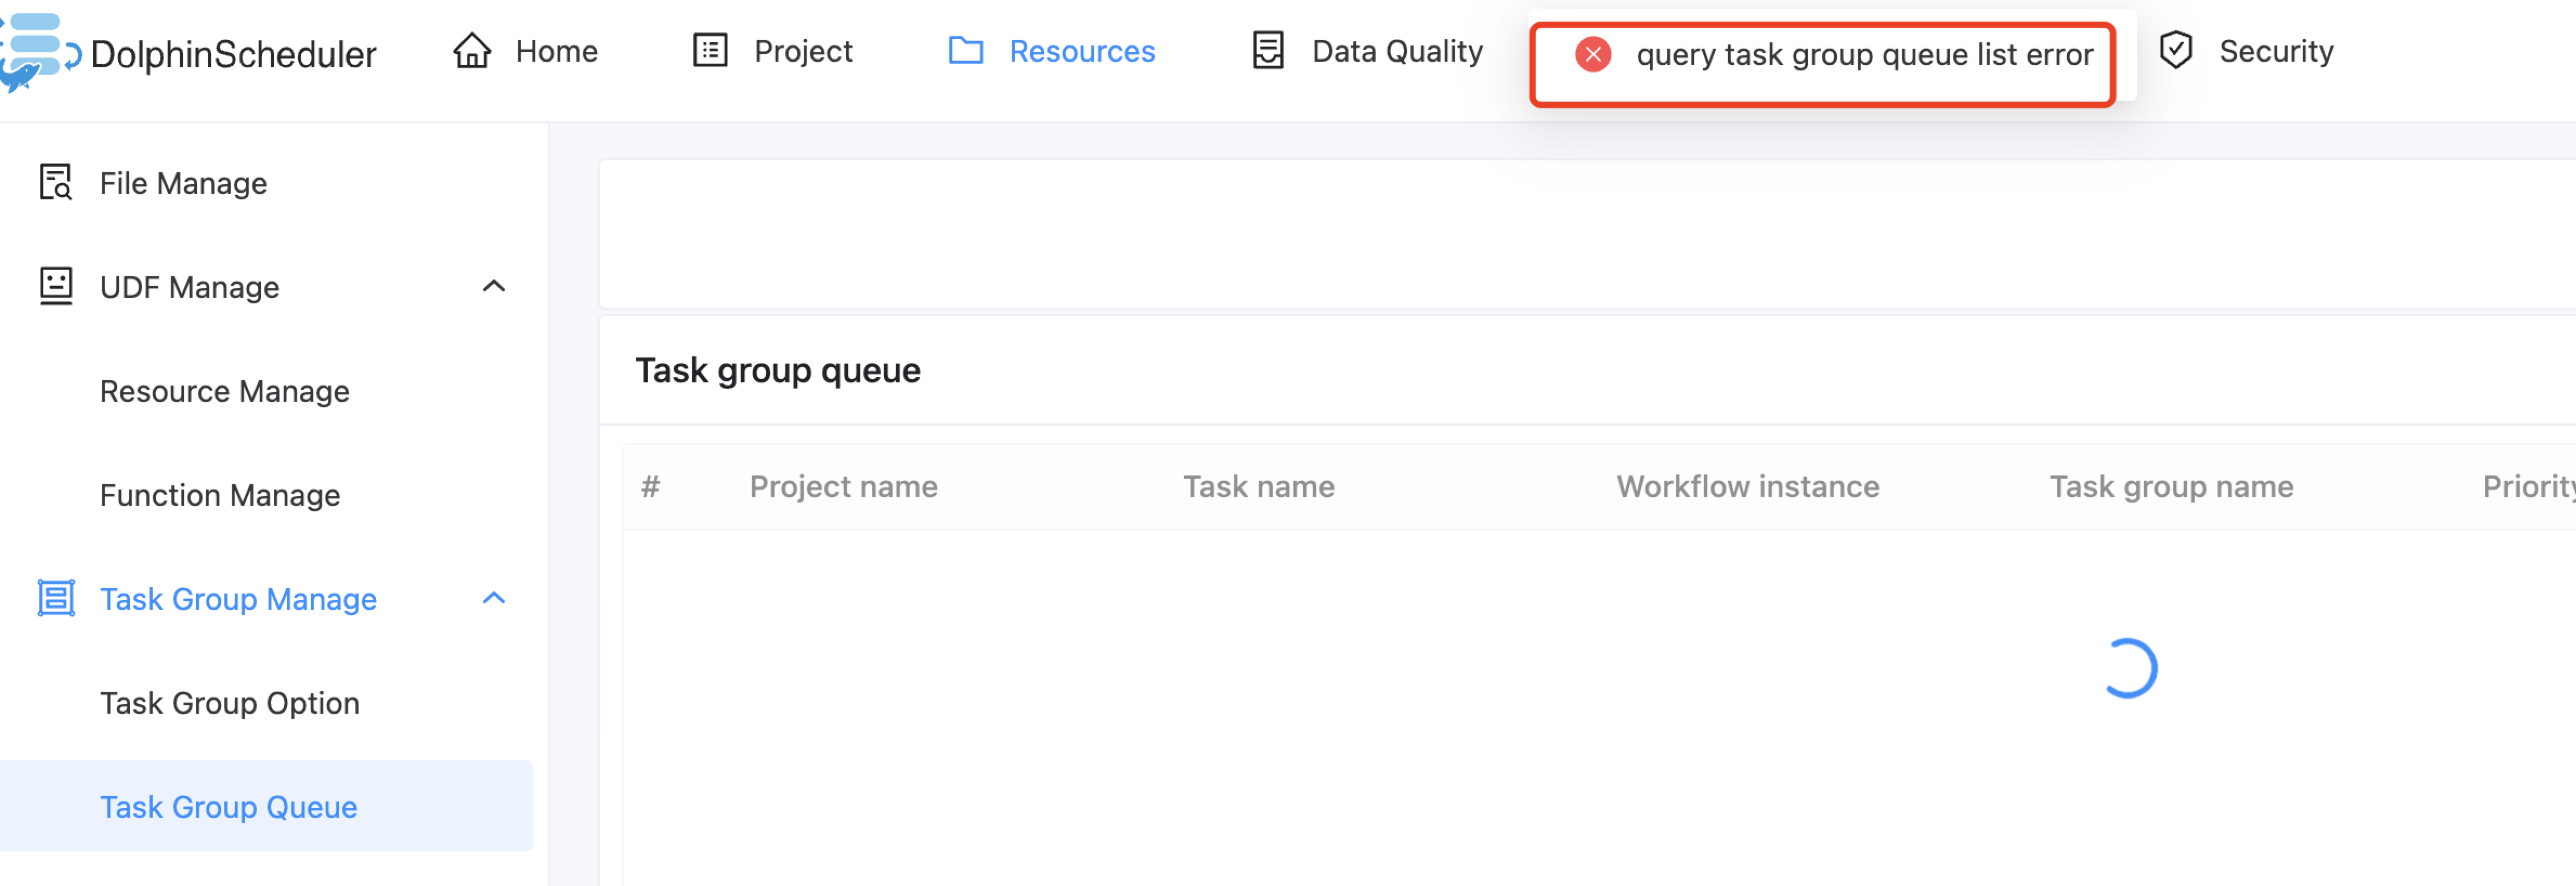Click the UDF Manage sidebar icon
The height and width of the screenshot is (886, 2576).
56,287
